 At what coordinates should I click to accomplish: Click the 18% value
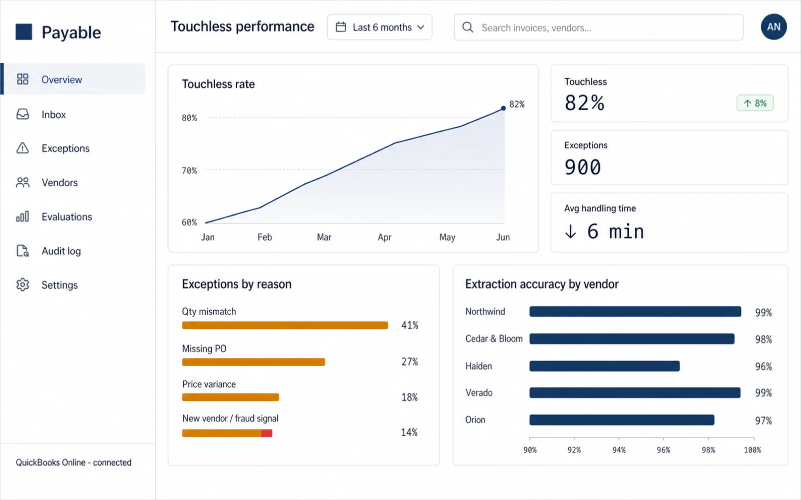(410, 397)
